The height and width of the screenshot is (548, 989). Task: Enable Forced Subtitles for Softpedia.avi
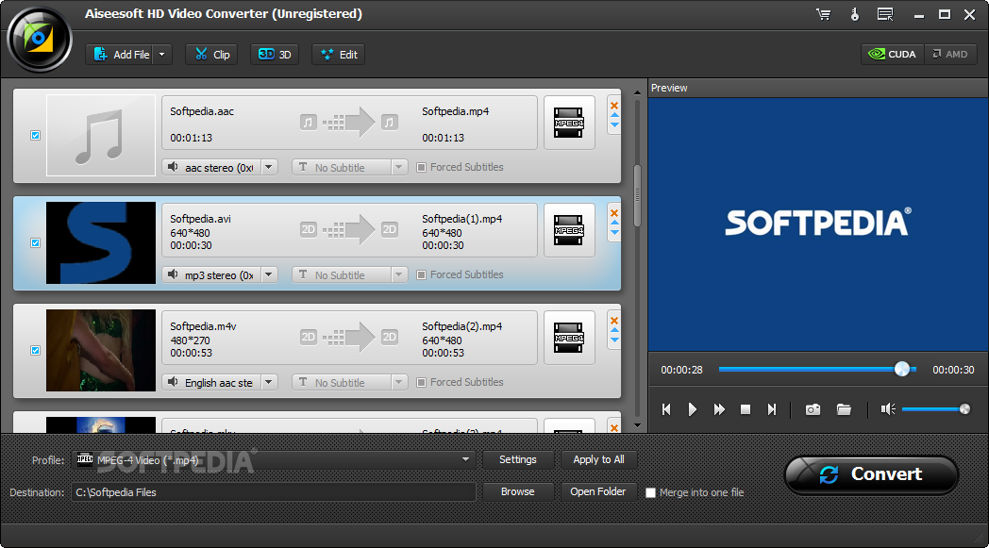click(421, 275)
